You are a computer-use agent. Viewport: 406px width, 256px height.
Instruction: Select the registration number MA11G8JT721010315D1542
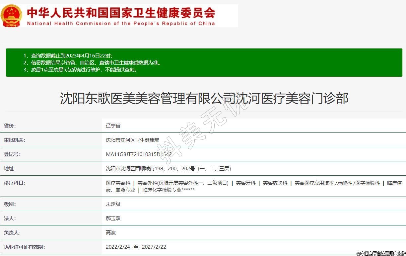139,154
